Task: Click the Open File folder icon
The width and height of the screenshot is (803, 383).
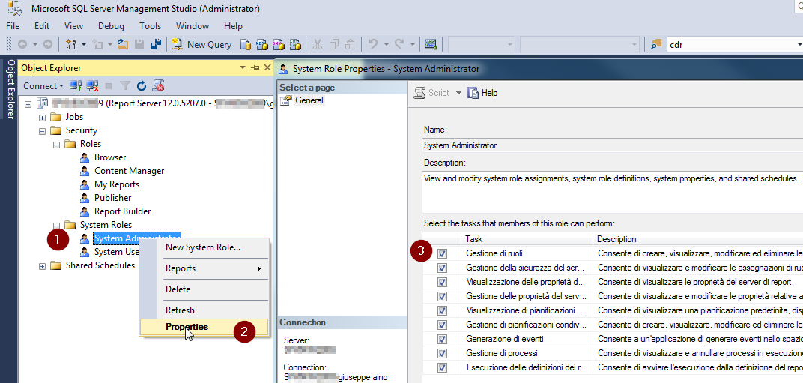Action: [122, 45]
